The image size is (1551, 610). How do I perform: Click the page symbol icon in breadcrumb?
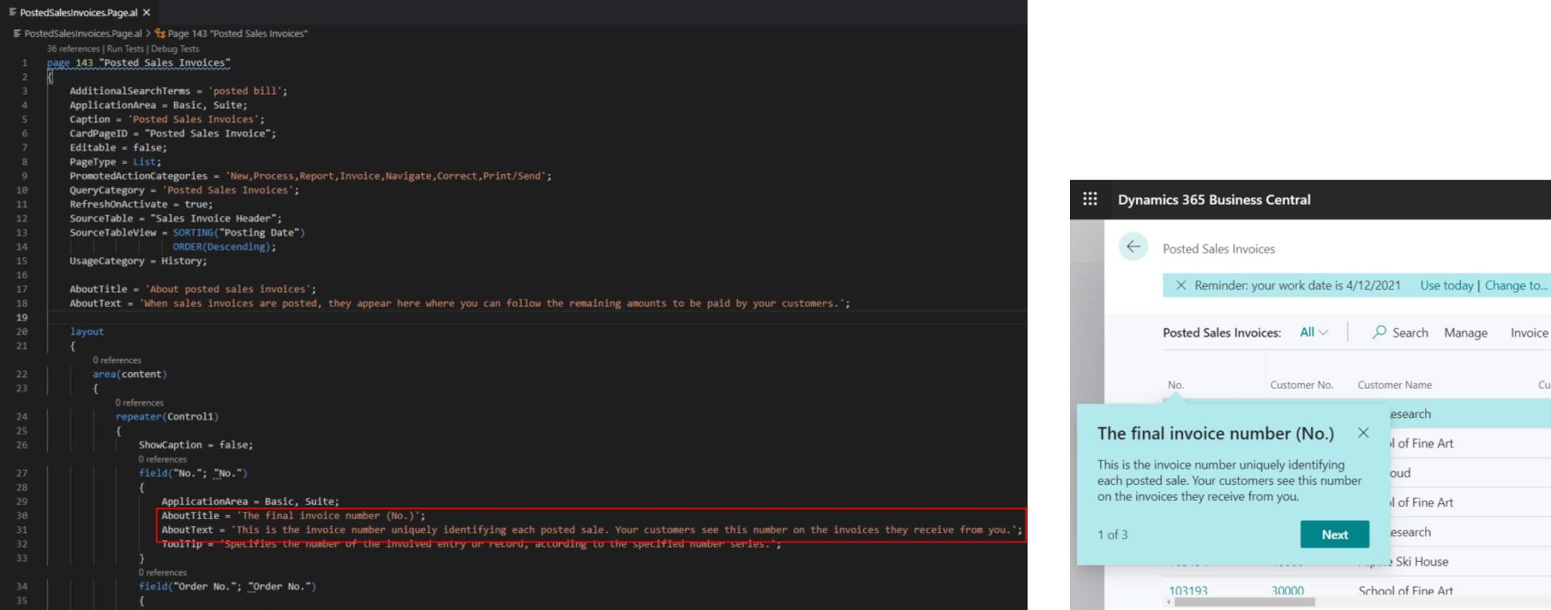(x=160, y=33)
